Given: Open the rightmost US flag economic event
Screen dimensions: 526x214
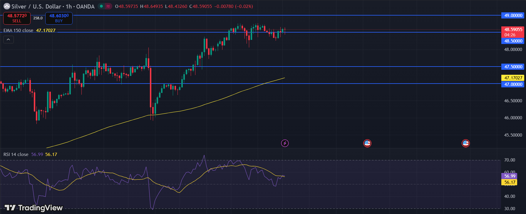Looking at the screenshot, I should tap(466, 143).
